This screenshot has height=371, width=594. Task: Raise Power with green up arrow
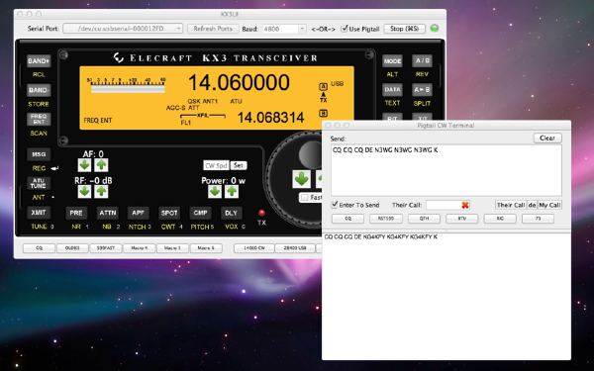pos(232,191)
